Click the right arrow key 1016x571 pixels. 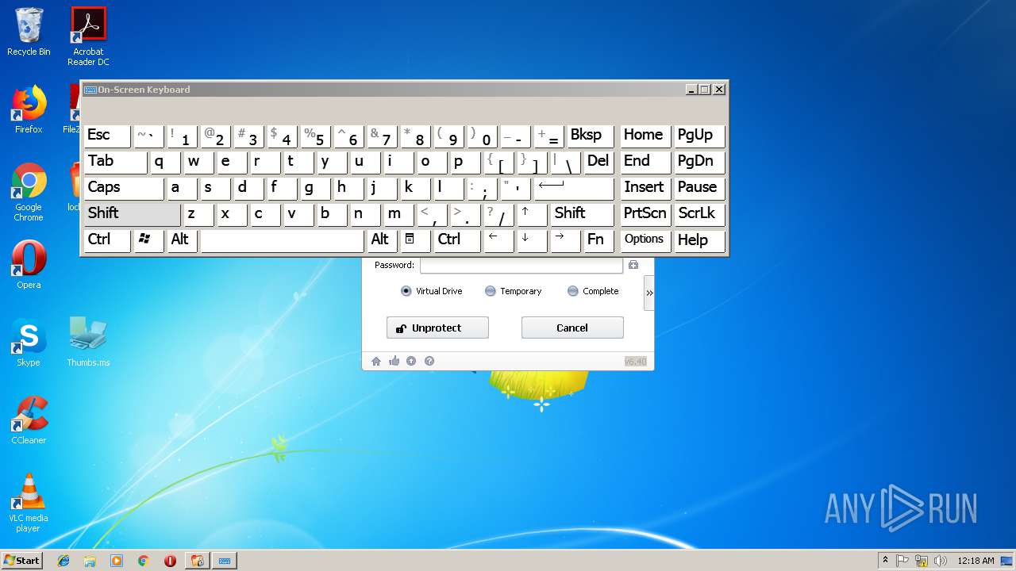pos(565,240)
